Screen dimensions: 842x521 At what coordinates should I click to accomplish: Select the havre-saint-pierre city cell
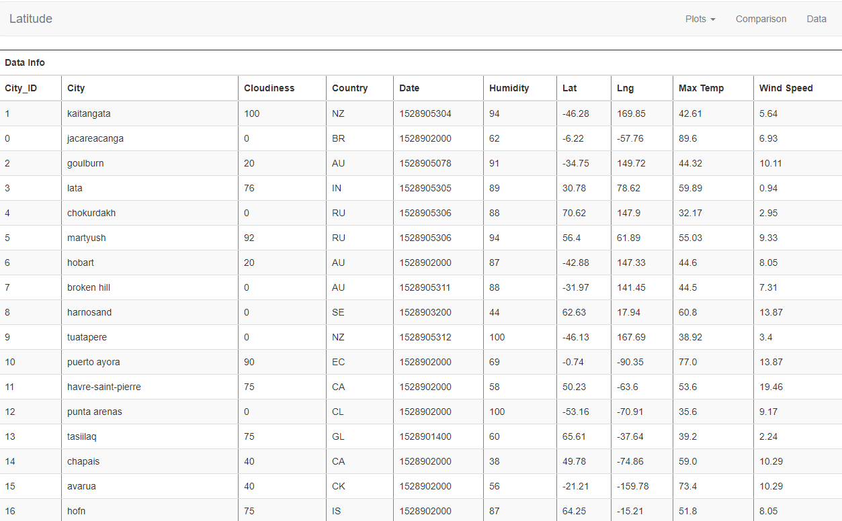(x=150, y=387)
